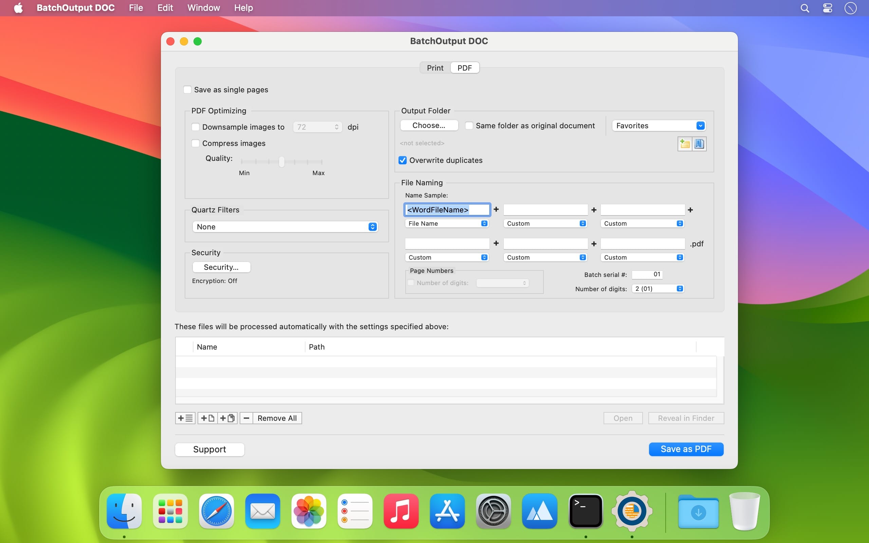Open App Store from the dock
869x543 pixels.
(447, 511)
